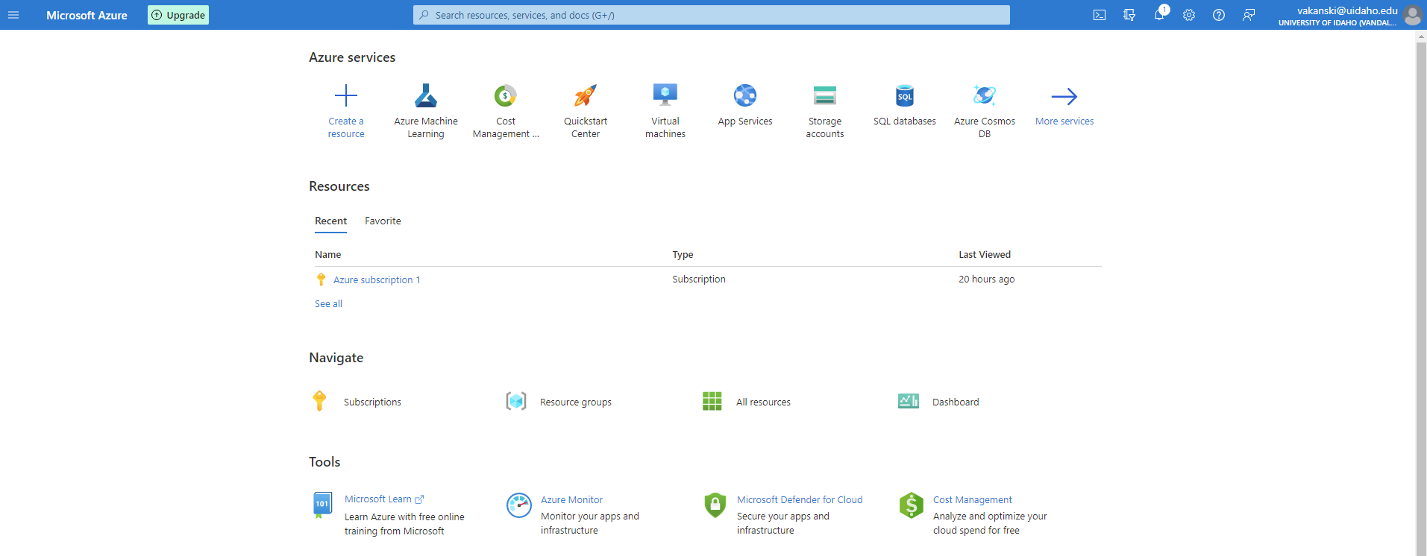Click the Upgrade button

coord(178,15)
